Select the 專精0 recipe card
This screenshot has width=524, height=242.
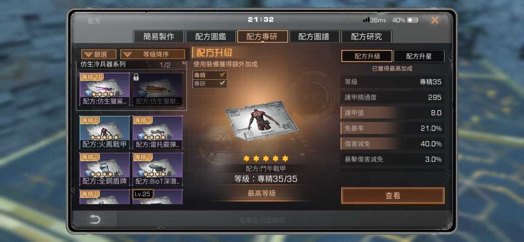pos(105,196)
